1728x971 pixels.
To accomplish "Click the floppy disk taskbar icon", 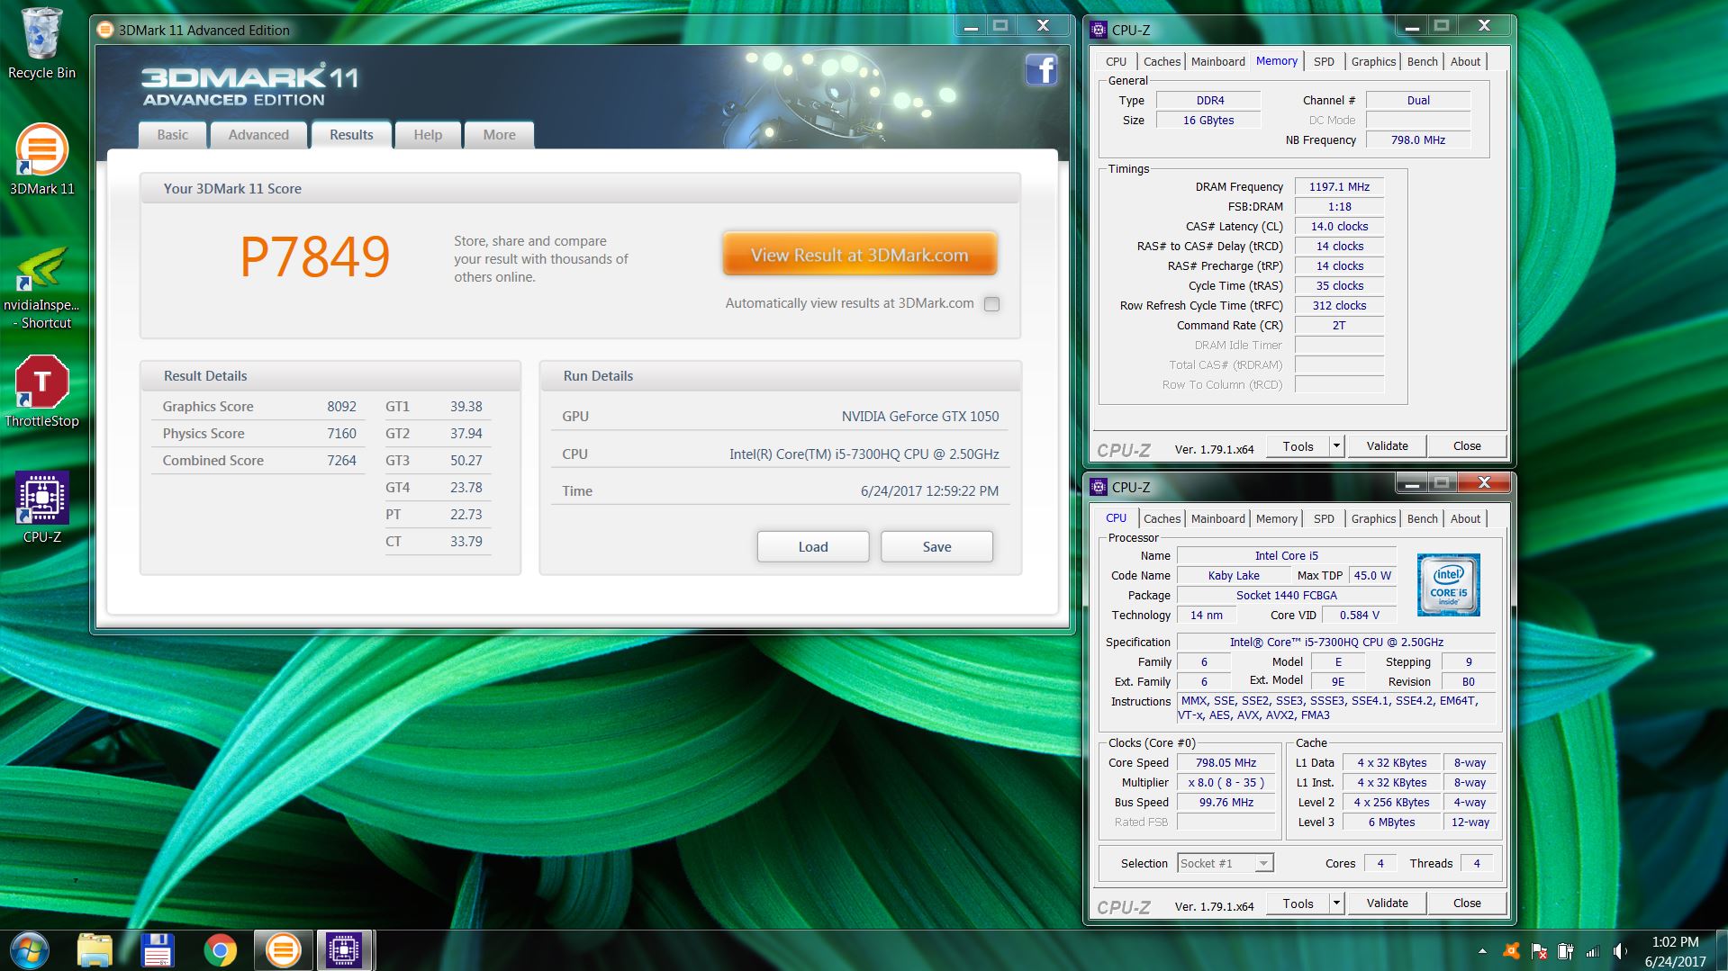I will tap(157, 950).
